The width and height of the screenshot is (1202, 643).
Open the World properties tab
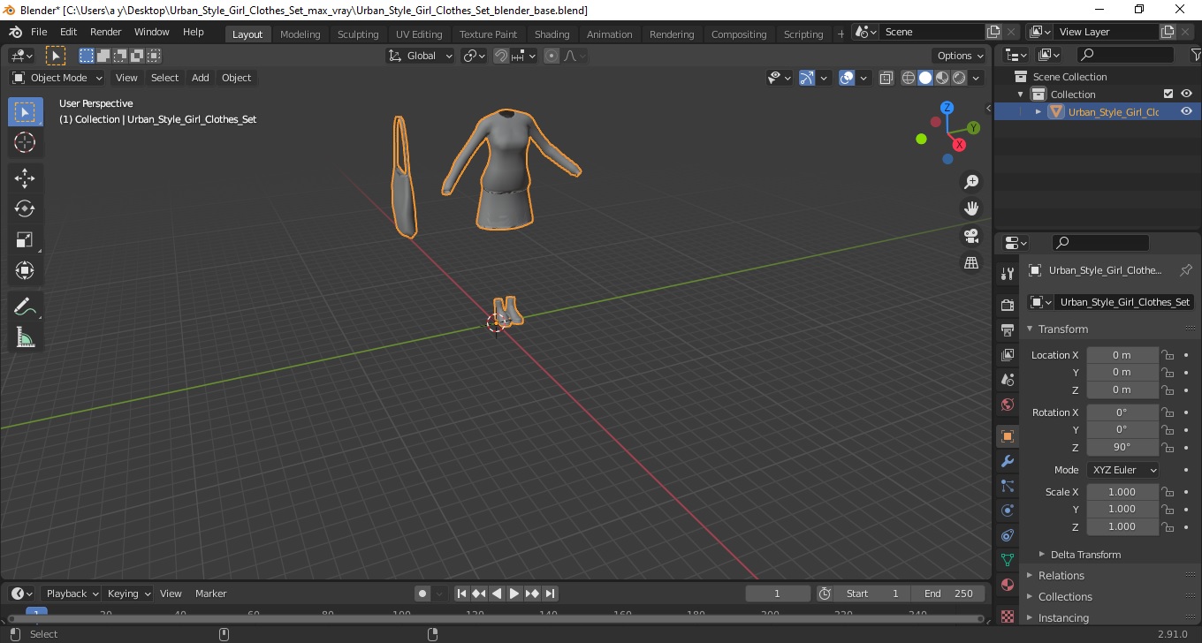pos(1008,405)
